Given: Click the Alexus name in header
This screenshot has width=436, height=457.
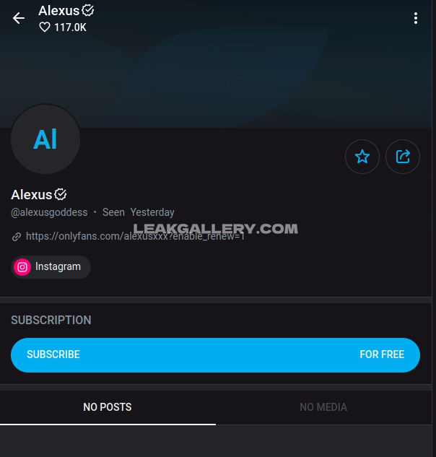Looking at the screenshot, I should 59,11.
